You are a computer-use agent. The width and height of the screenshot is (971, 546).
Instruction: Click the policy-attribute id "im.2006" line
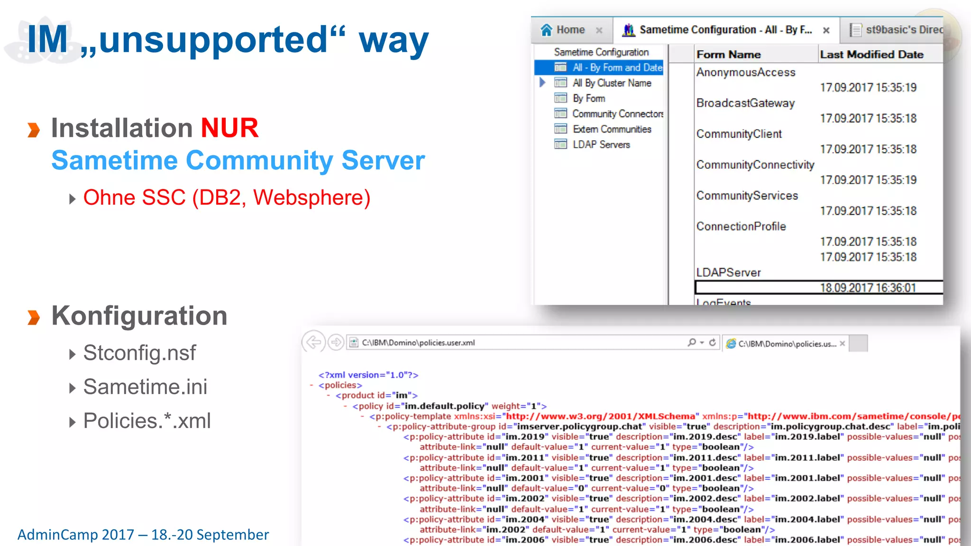[x=682, y=540]
